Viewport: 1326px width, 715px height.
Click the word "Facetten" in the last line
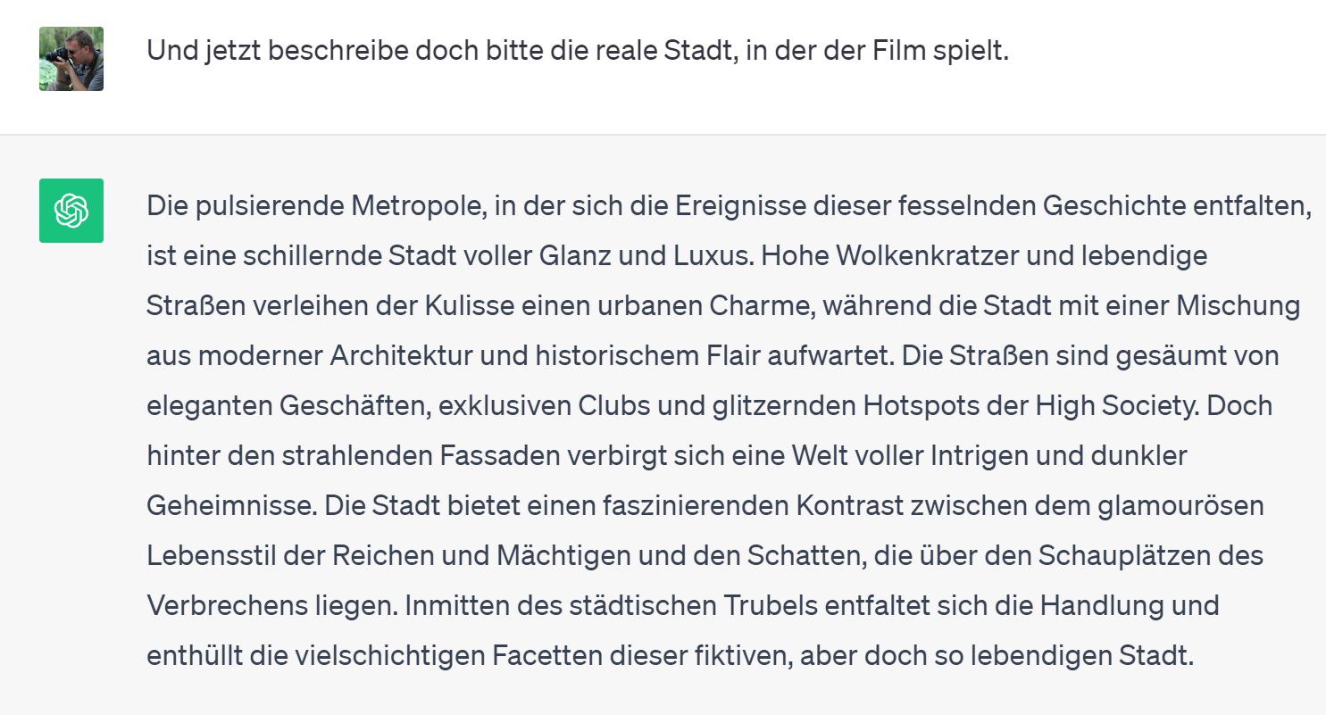click(544, 656)
